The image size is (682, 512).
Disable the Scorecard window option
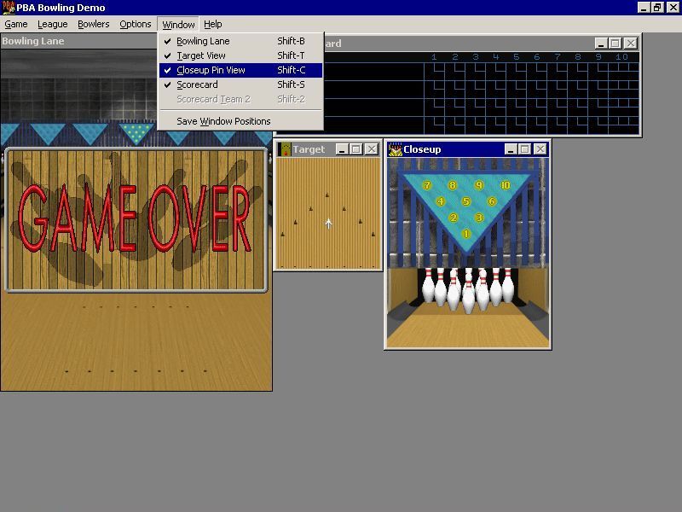(x=197, y=84)
